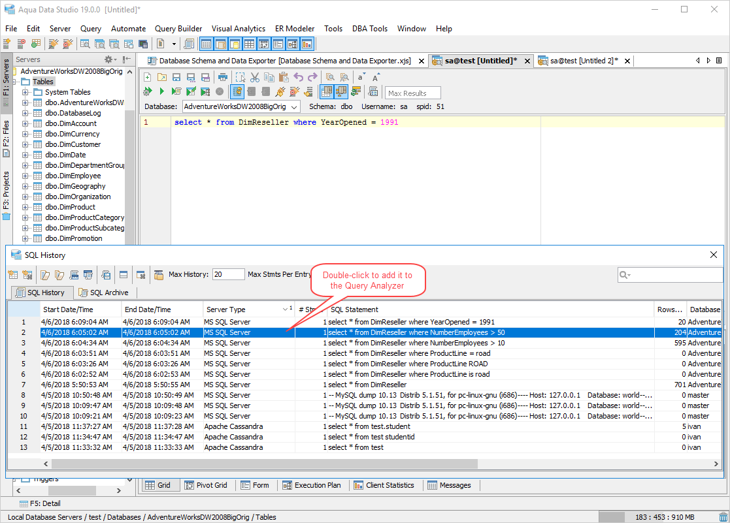Click the trash icon in status bar
This screenshot has height=523, width=730.
(x=723, y=517)
